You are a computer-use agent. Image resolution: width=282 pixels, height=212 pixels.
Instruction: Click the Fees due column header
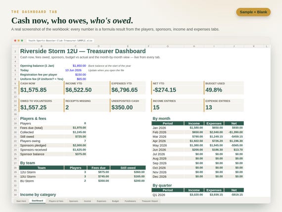click(98, 168)
